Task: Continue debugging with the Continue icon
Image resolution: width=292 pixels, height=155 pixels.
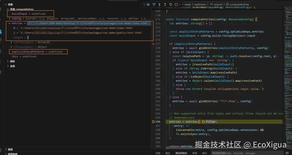Action: pos(148,4)
